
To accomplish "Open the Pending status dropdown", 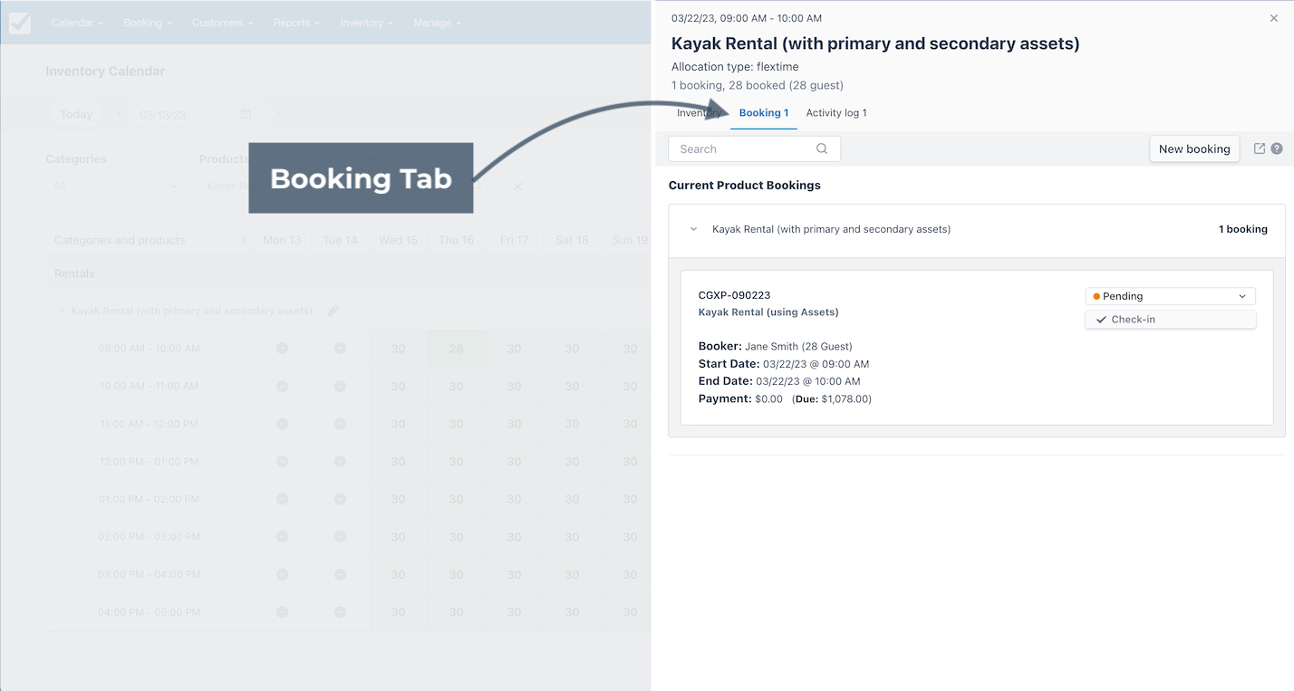I will coord(1170,296).
